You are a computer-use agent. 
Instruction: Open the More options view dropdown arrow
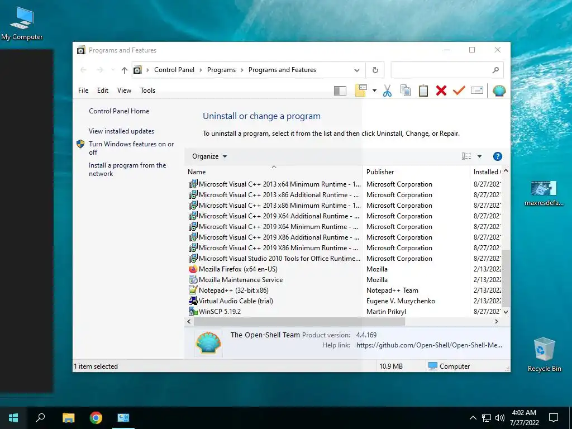click(479, 156)
